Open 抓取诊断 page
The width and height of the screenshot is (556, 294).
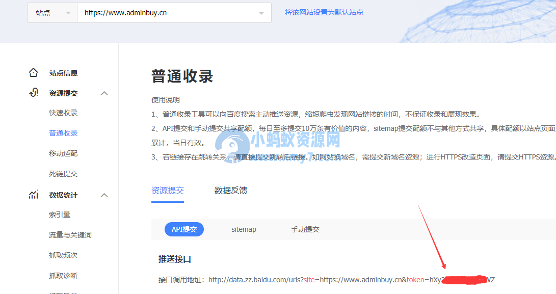[63, 276]
